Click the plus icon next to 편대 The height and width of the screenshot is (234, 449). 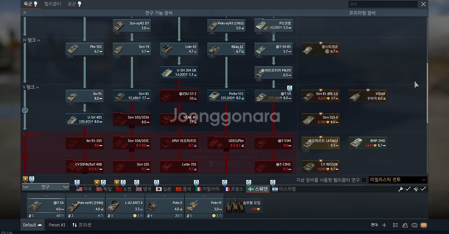[x=384, y=225]
